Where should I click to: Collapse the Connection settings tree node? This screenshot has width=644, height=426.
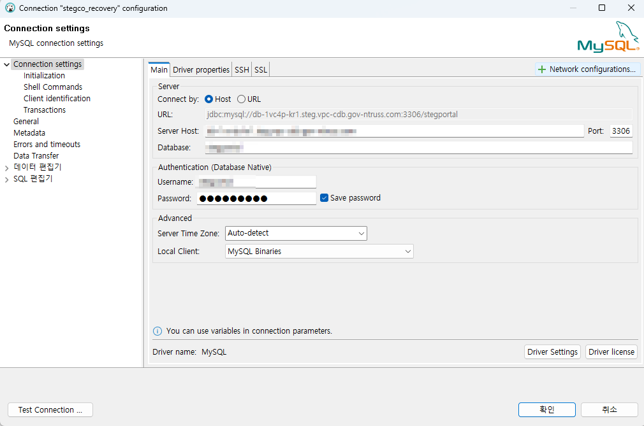pyautogui.click(x=7, y=64)
